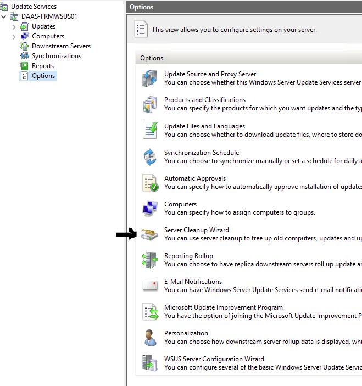Click the Synchronizations icon
Image resolution: width=362 pixels, height=386 pixels.
click(x=24, y=56)
